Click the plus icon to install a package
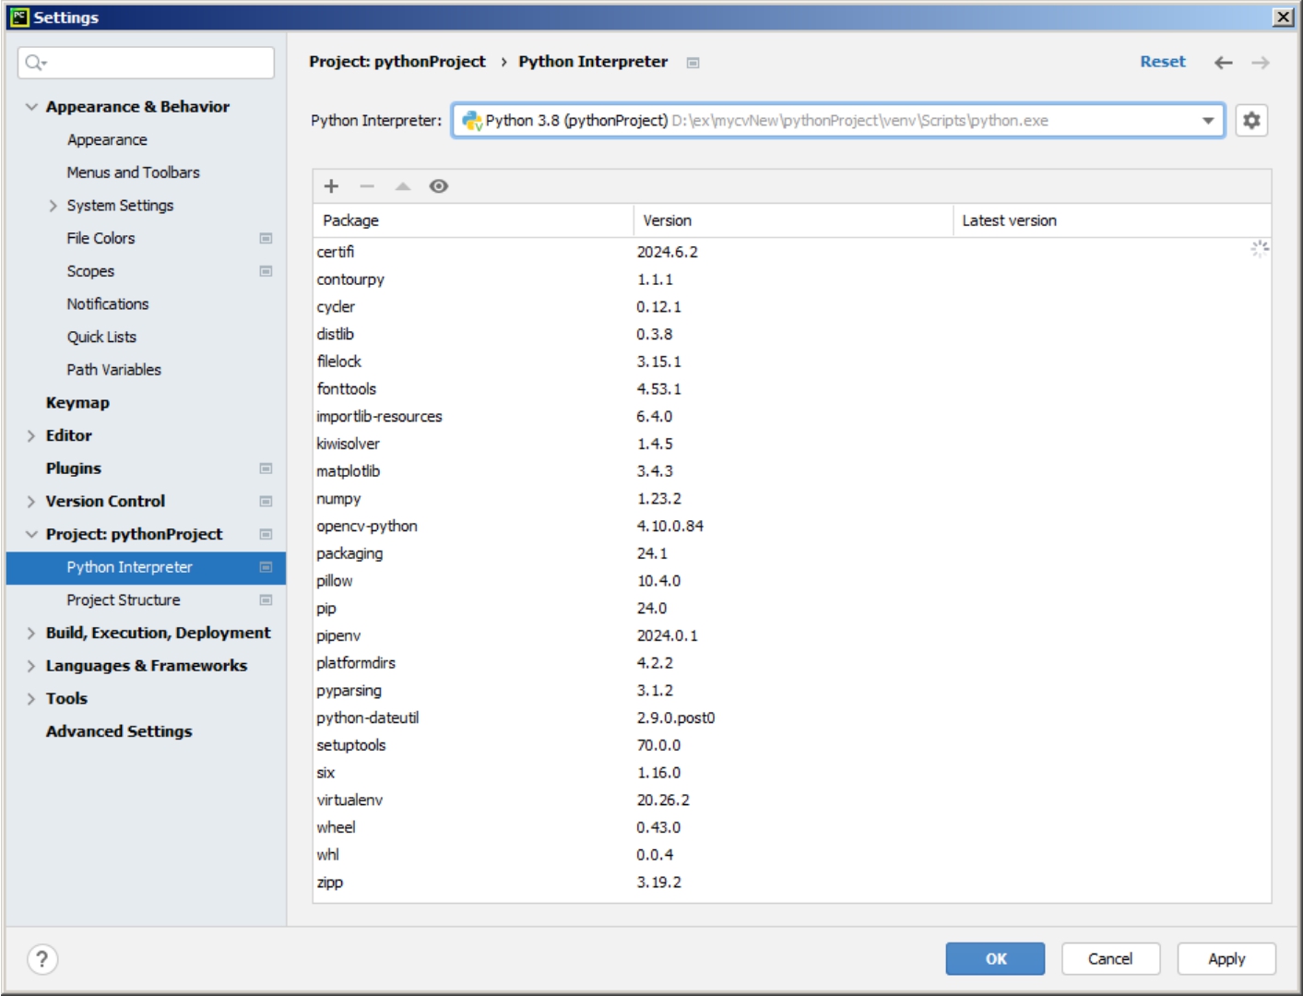The width and height of the screenshot is (1303, 996). tap(331, 186)
